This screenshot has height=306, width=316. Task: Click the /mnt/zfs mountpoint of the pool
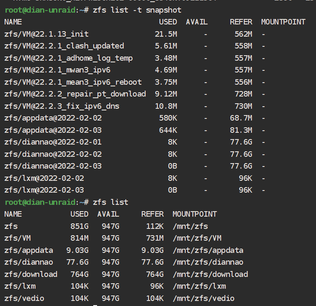190,226
